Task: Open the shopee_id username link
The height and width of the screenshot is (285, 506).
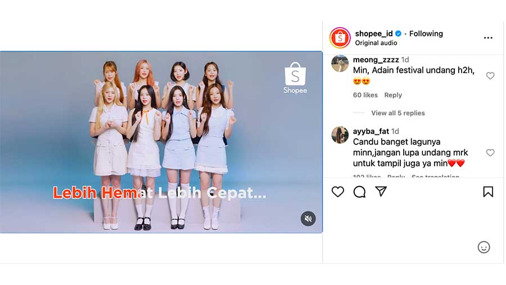Action: click(x=374, y=34)
